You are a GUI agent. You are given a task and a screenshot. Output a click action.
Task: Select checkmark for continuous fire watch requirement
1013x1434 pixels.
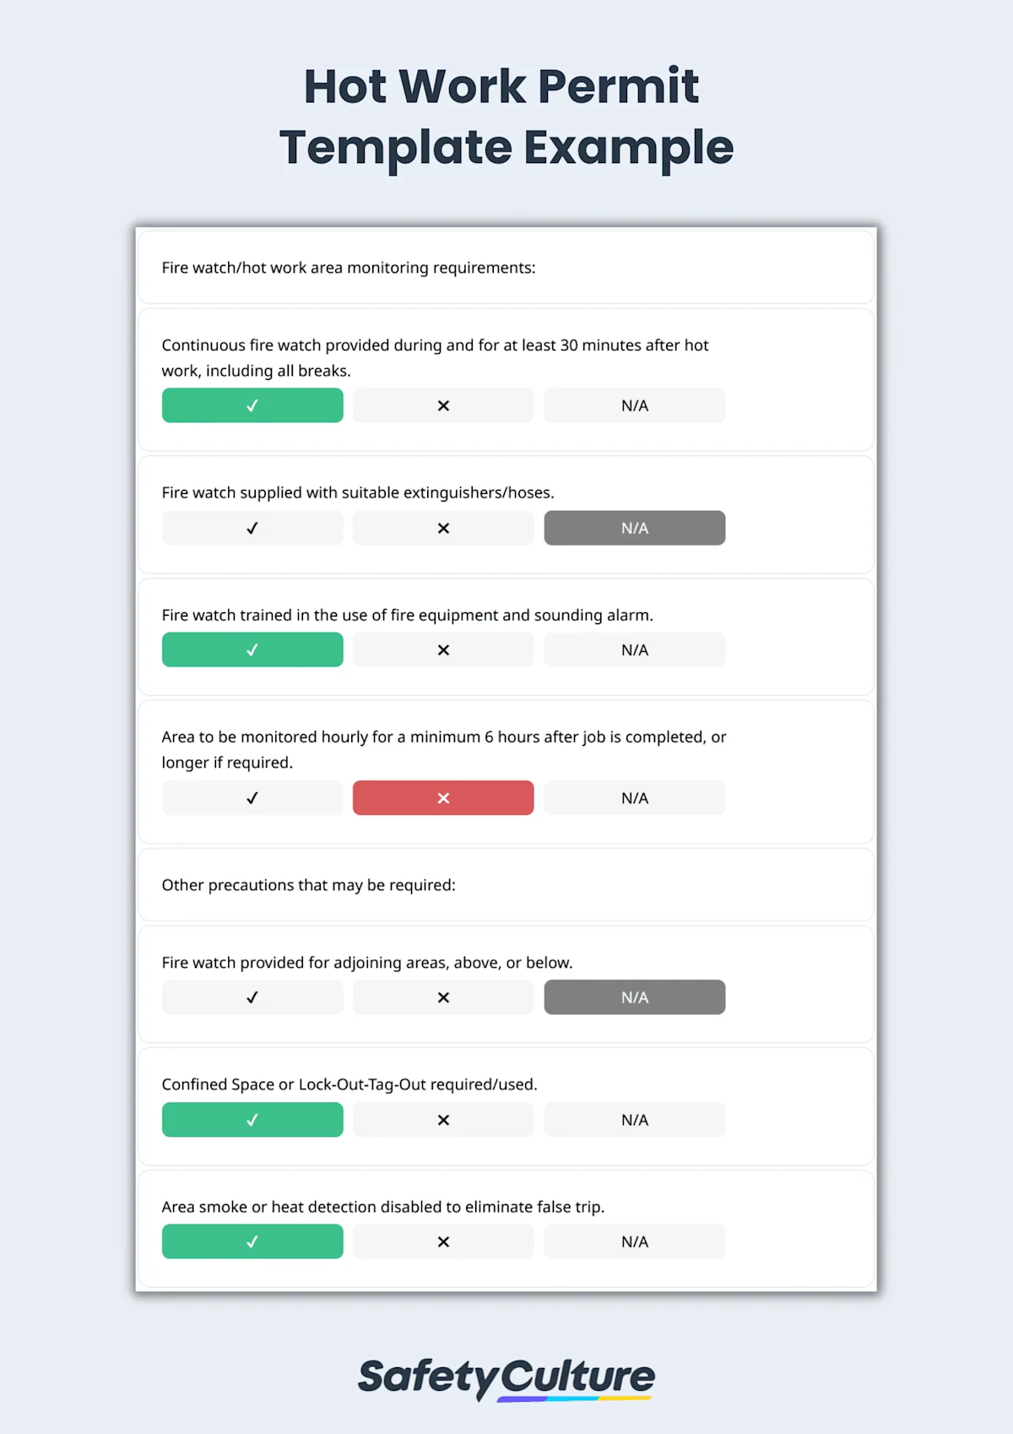pyautogui.click(x=252, y=405)
